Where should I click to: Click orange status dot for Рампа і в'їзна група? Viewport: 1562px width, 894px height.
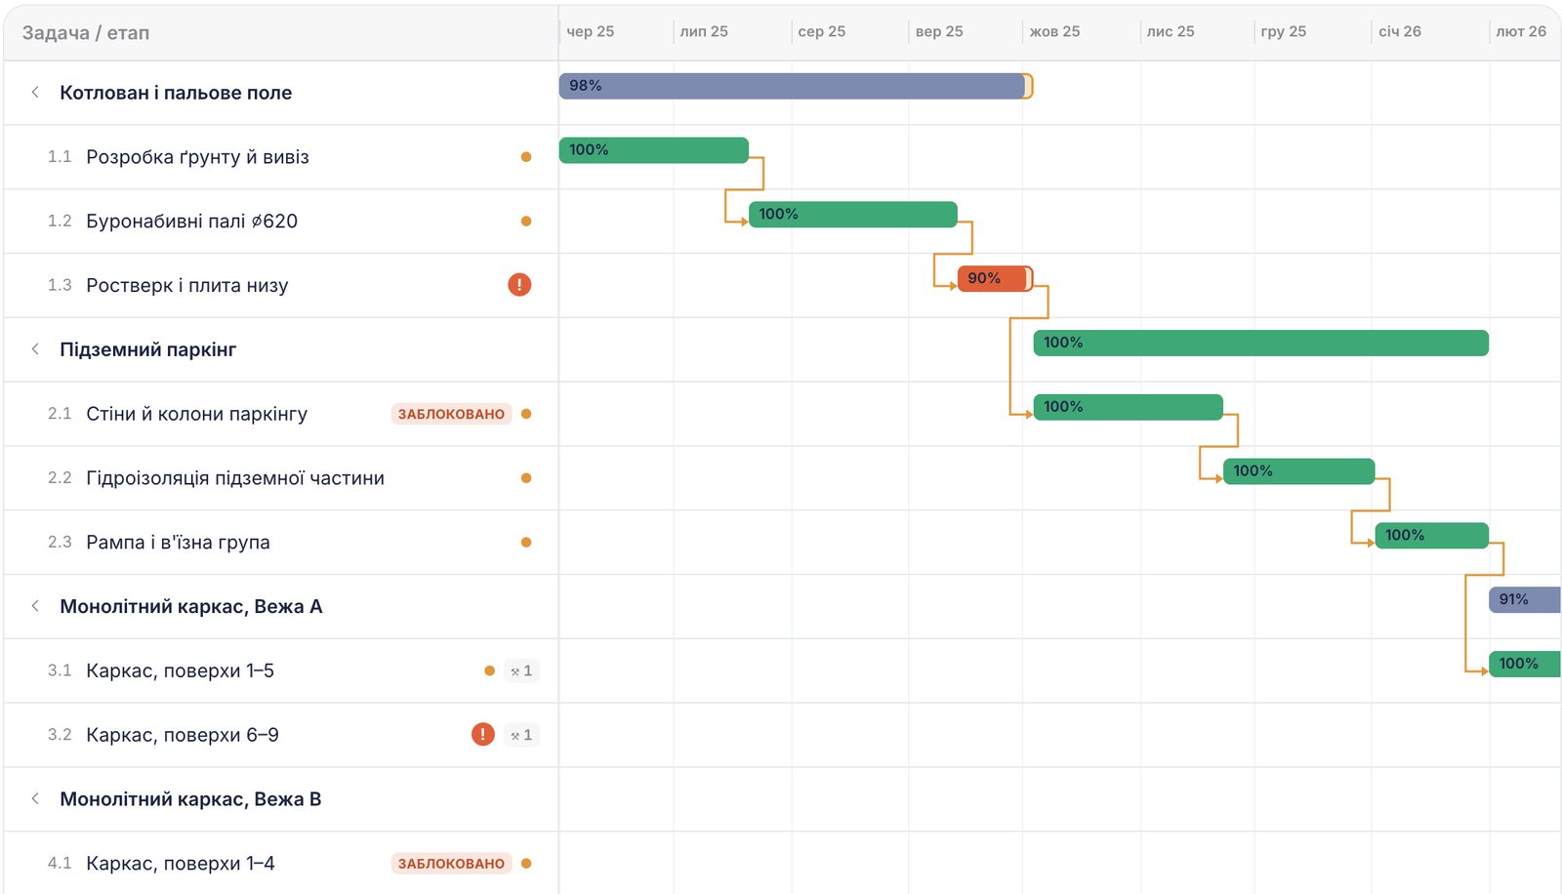[x=526, y=543]
